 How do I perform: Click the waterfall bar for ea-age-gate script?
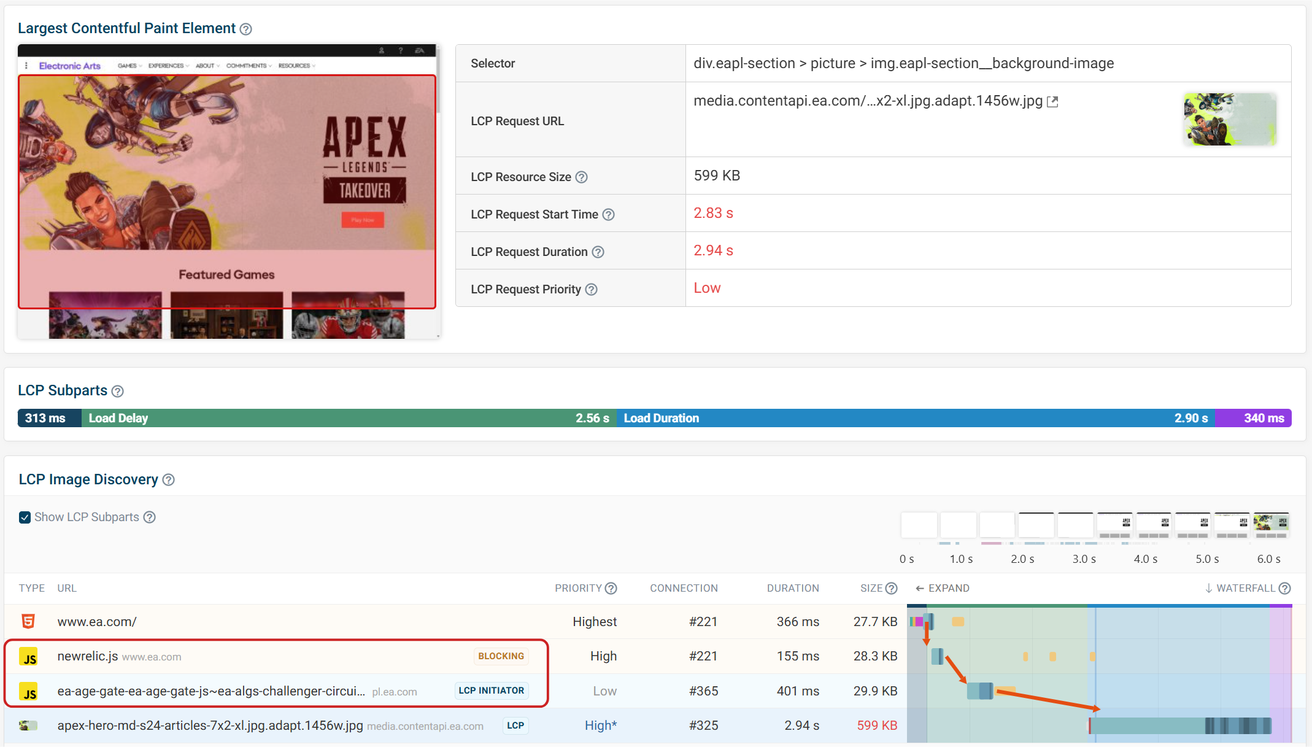(979, 691)
